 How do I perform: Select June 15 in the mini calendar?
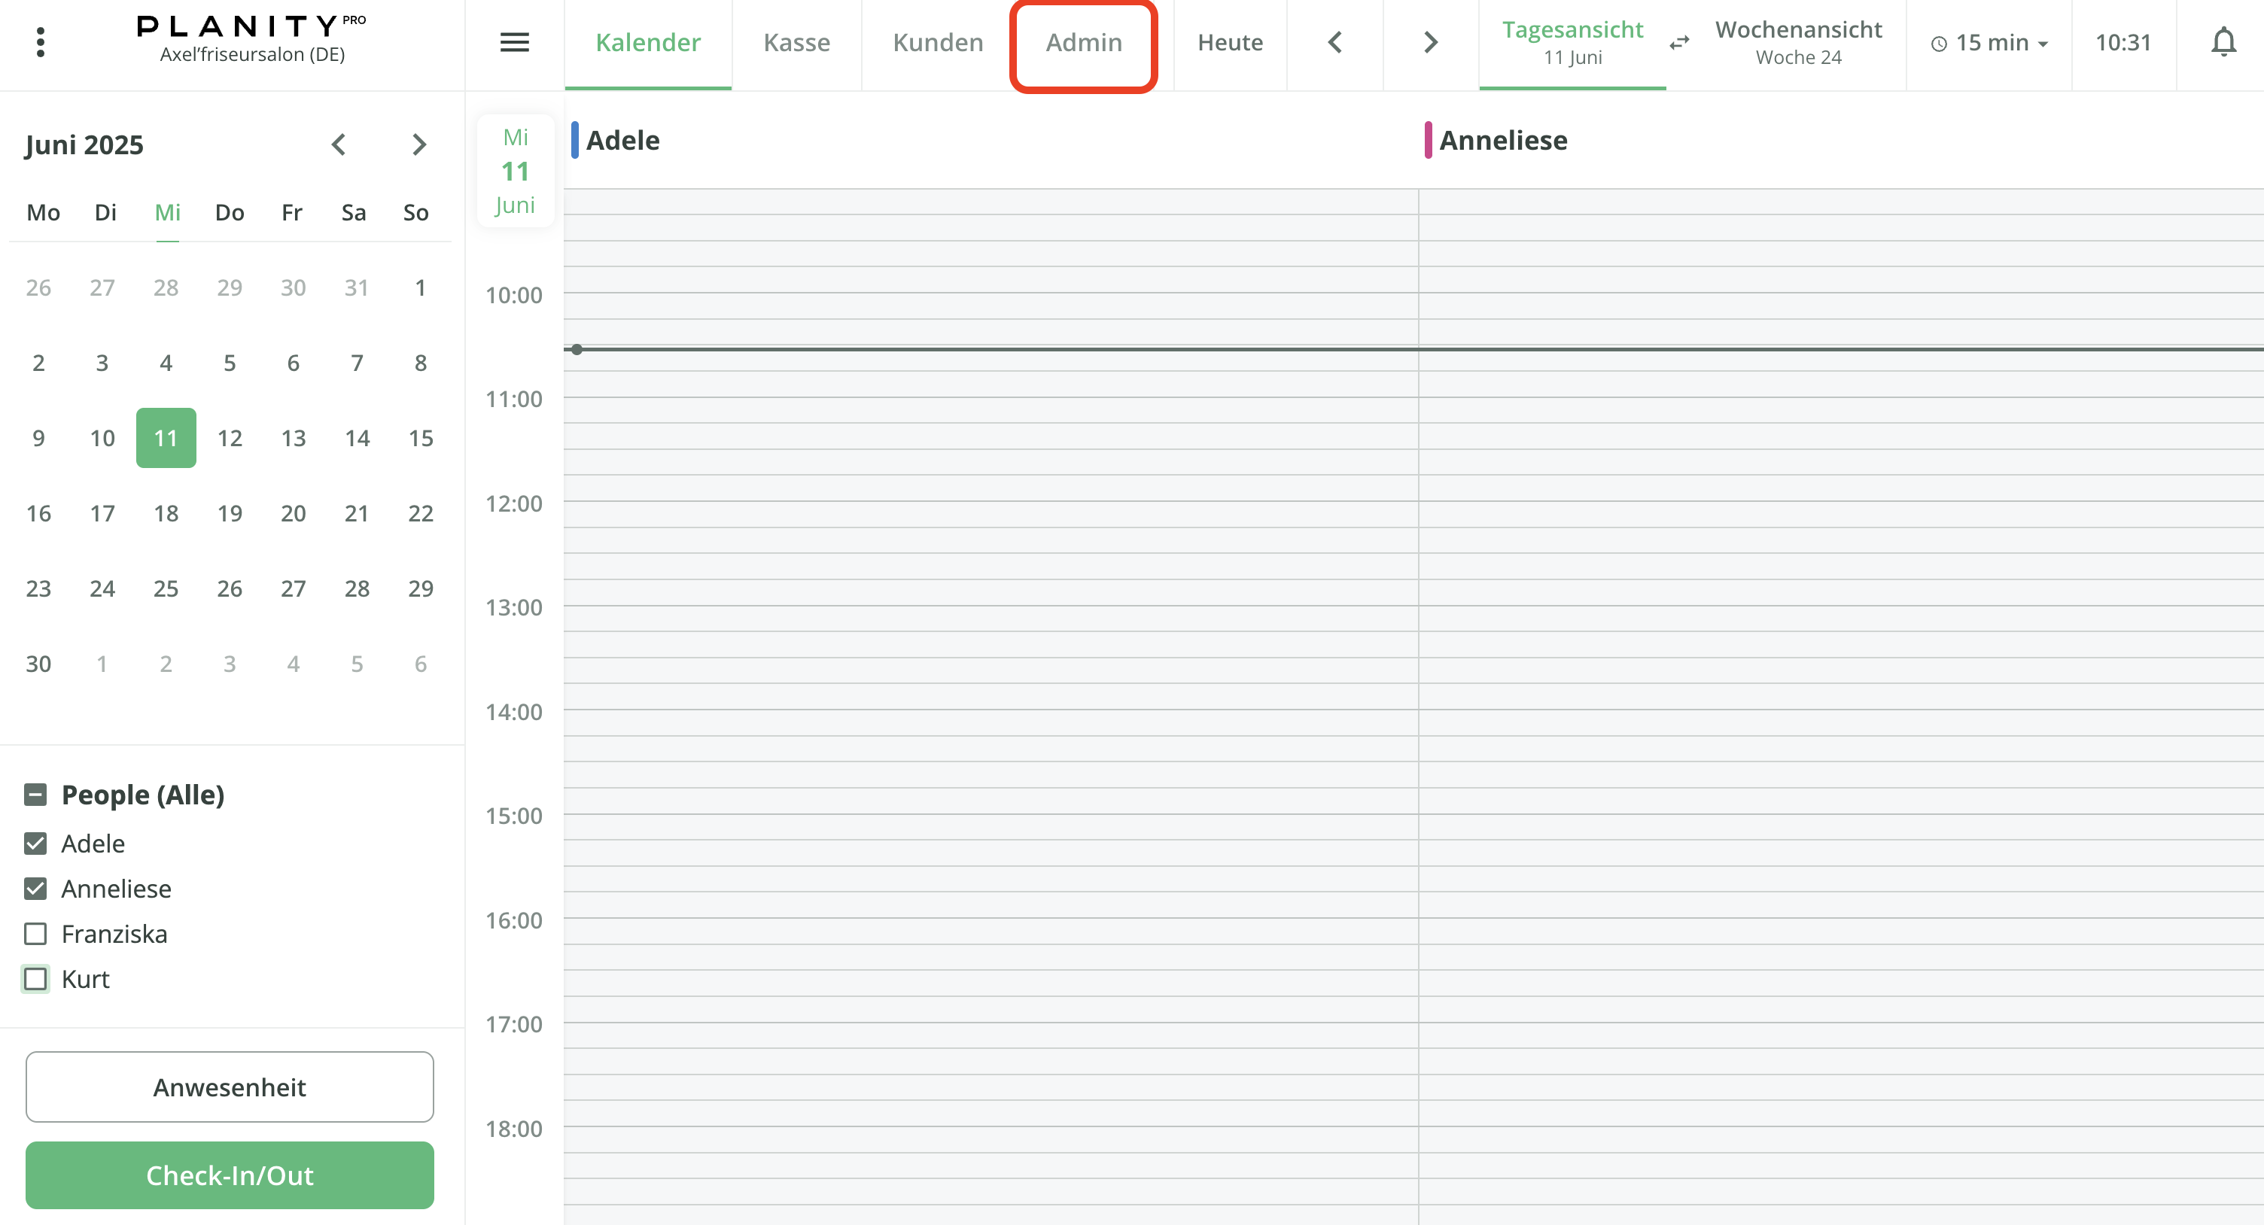coord(419,438)
